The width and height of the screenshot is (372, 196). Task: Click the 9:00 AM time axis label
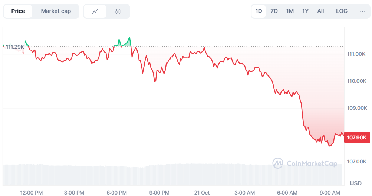coord(330,192)
